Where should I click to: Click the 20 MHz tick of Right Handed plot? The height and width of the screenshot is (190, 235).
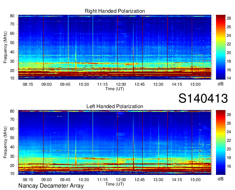click(12, 71)
